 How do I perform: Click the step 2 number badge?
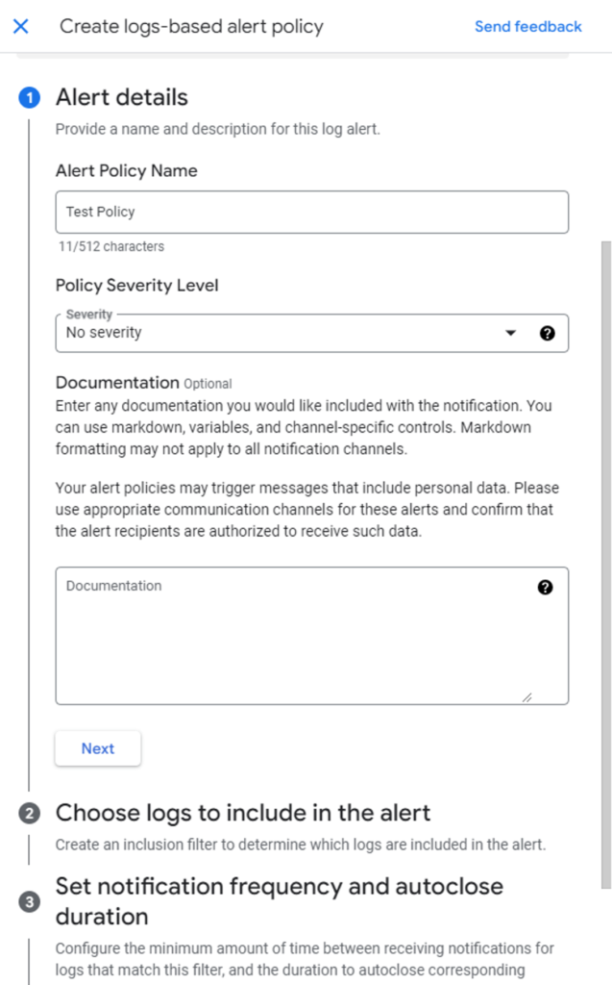[x=30, y=814]
